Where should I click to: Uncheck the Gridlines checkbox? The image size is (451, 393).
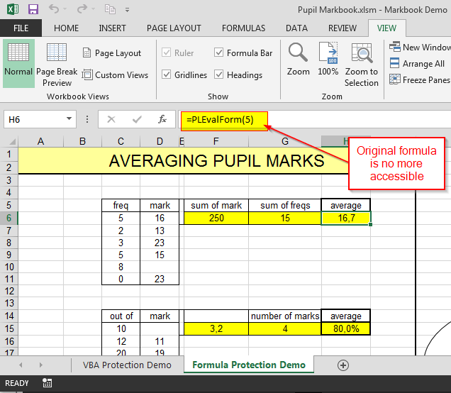pos(167,74)
